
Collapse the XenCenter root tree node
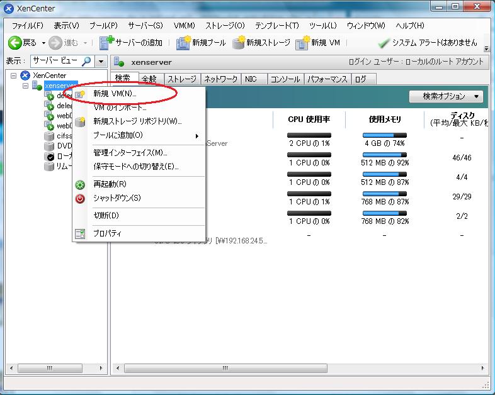(13, 75)
